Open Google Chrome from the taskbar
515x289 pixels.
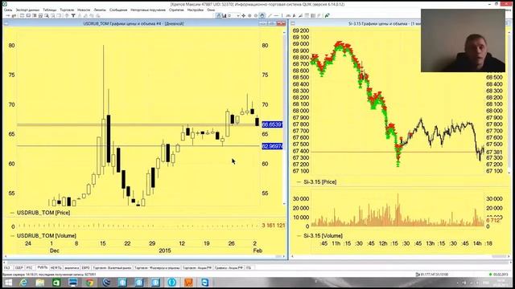89,283
